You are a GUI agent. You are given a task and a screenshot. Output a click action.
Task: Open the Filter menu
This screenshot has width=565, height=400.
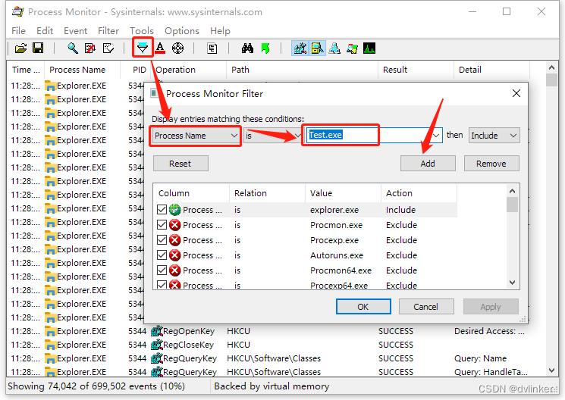tap(108, 31)
